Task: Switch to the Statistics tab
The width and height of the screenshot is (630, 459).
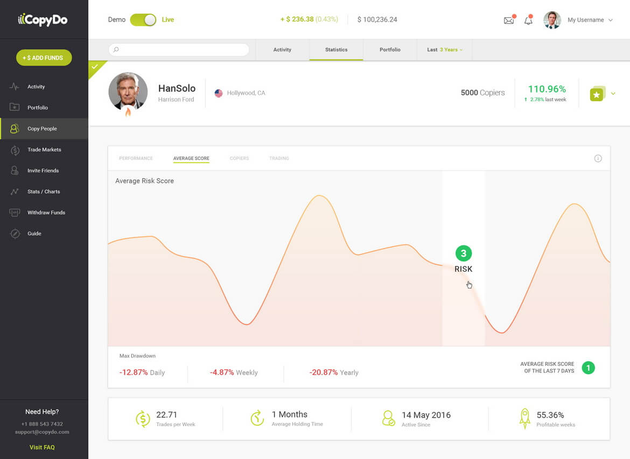Action: [337, 50]
